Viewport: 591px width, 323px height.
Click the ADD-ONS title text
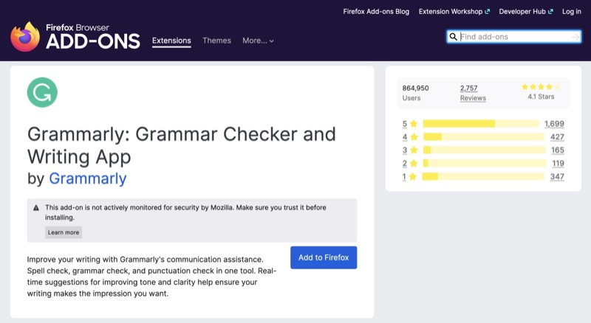[93, 41]
